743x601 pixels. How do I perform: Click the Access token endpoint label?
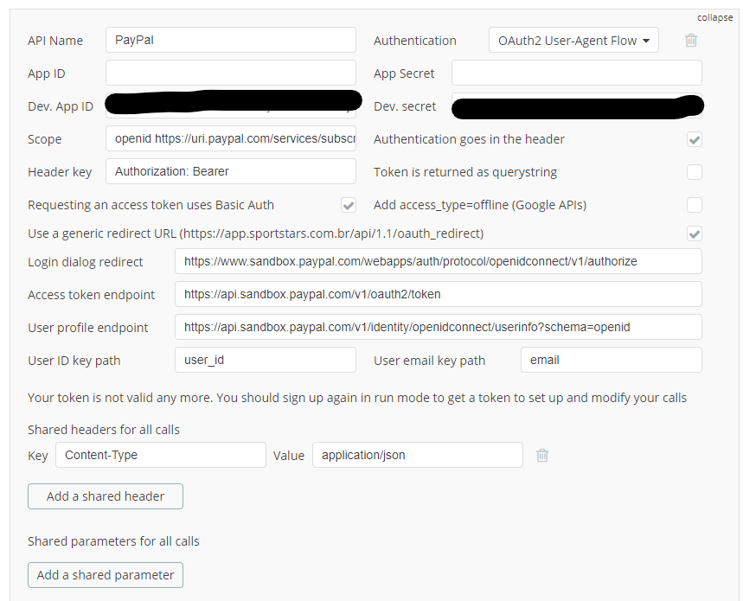coord(91,295)
